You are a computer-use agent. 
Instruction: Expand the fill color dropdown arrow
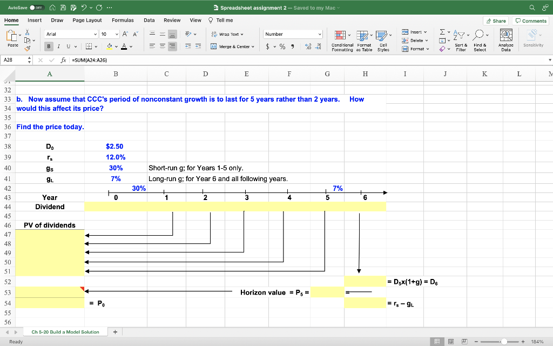(116, 48)
